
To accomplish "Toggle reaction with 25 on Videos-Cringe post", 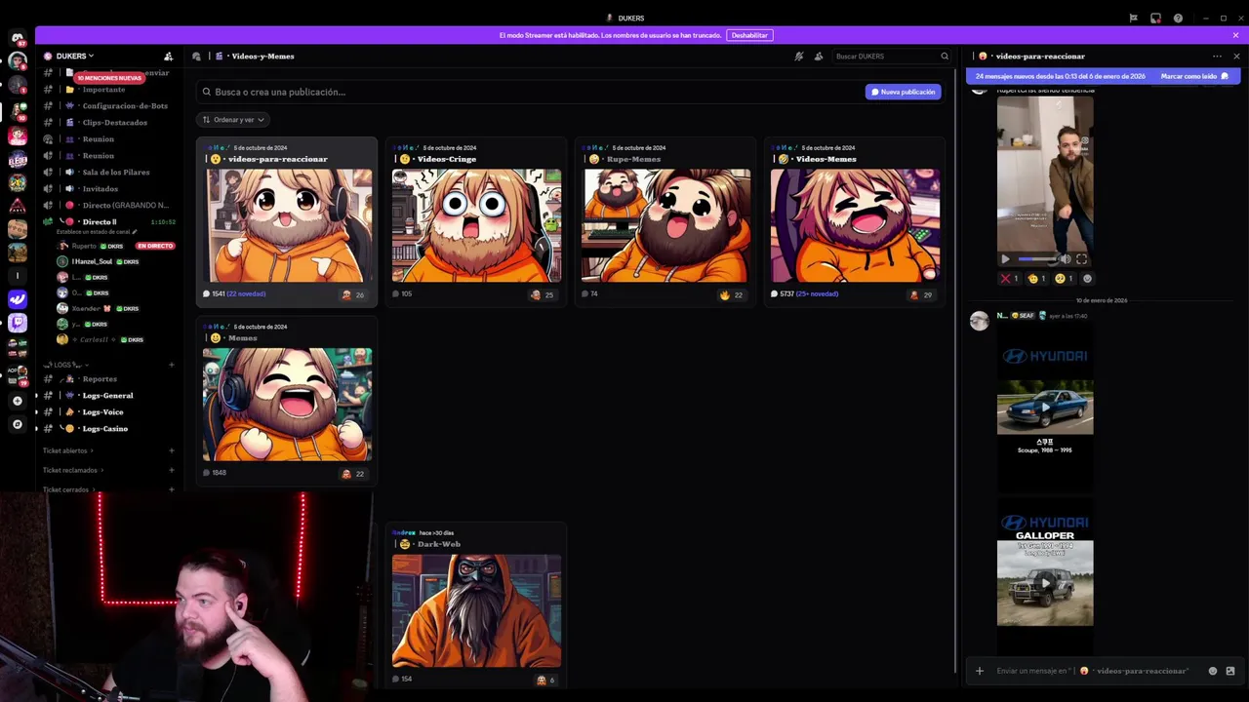I will [543, 294].
